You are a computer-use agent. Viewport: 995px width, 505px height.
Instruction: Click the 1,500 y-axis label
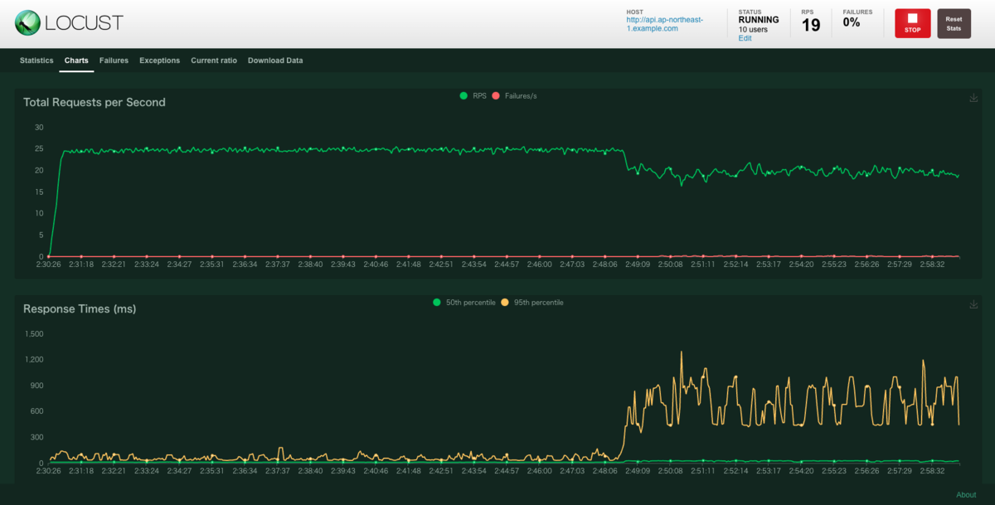[34, 333]
